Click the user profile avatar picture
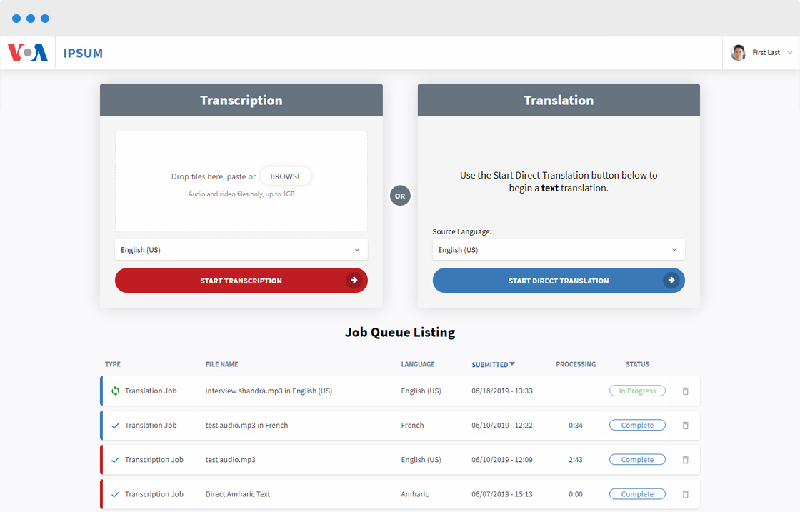 [x=738, y=53]
